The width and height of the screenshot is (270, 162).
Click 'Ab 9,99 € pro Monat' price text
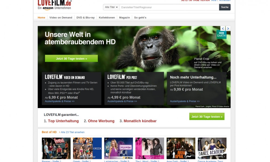[x=187, y=90]
